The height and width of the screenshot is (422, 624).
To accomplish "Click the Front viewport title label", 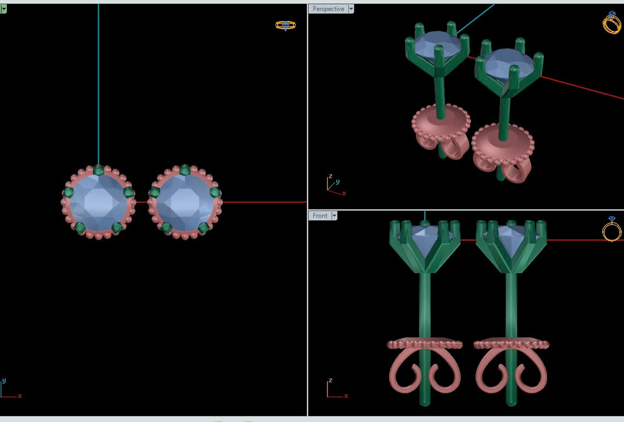I will 320,216.
